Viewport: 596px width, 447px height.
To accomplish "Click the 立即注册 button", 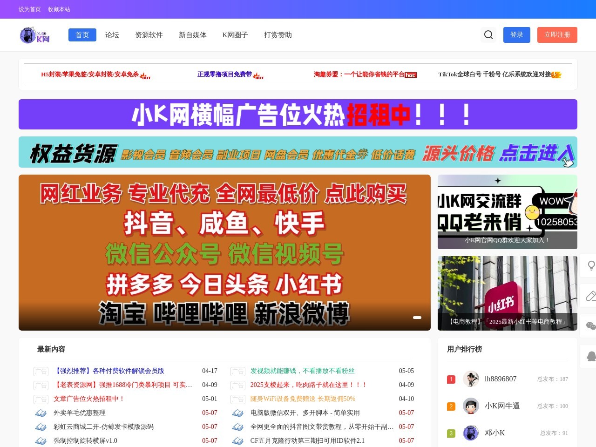I will (x=557, y=35).
